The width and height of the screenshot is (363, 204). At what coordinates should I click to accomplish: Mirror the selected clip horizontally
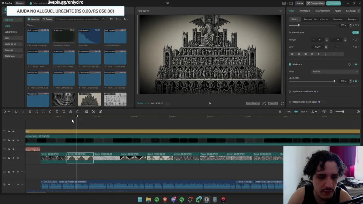pyautogui.click(x=71, y=112)
